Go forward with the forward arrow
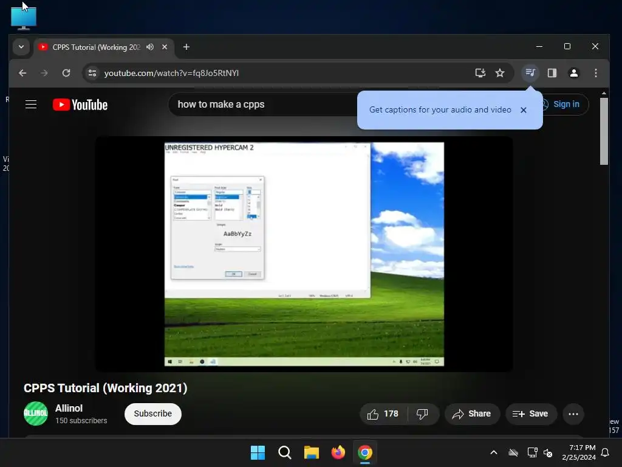This screenshot has width=622, height=467. (44, 73)
